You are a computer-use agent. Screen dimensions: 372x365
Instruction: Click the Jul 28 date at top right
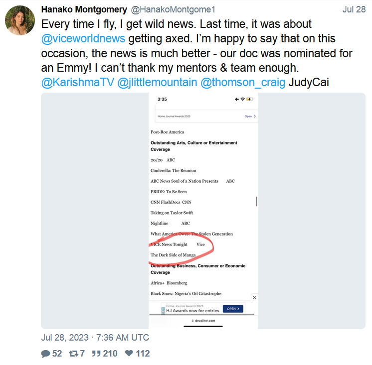(354, 10)
